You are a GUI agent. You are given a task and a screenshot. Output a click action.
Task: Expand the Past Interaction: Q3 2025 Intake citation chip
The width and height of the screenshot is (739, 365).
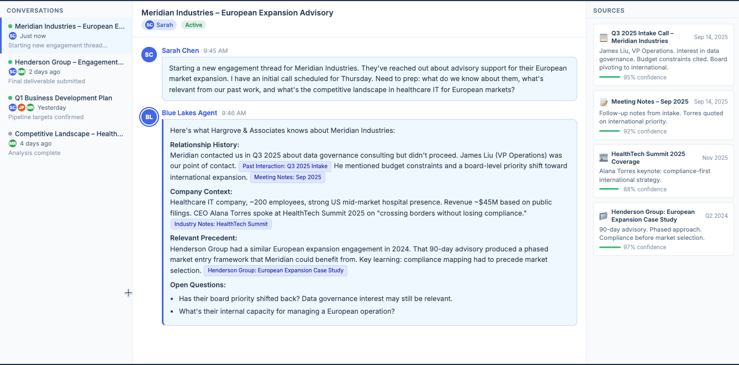285,166
